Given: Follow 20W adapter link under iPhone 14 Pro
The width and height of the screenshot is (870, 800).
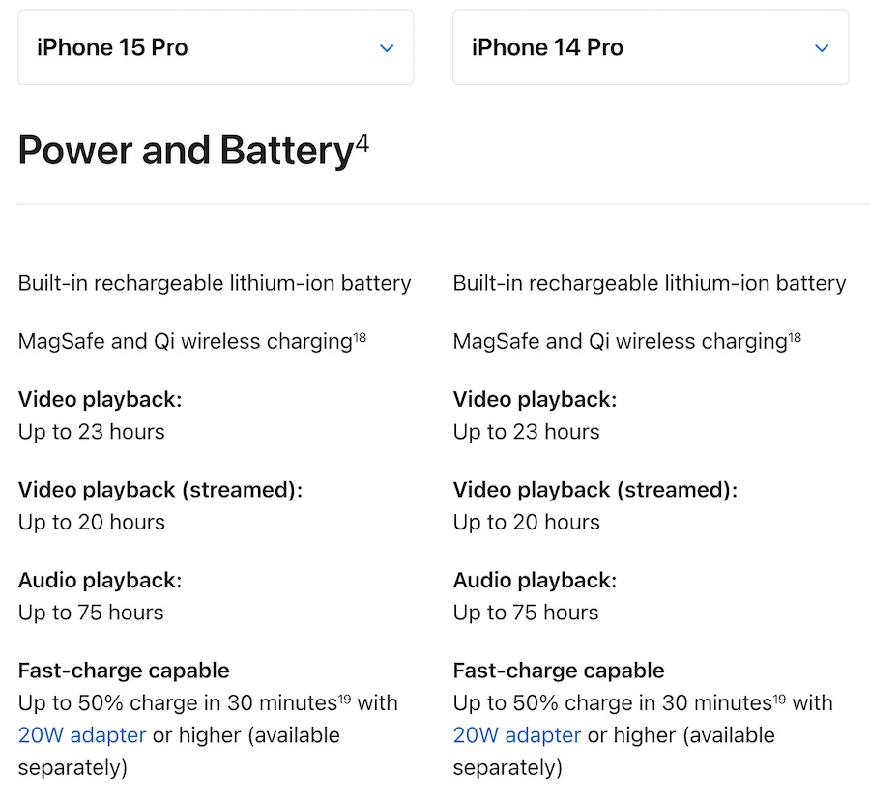Looking at the screenshot, I should pos(517,735).
